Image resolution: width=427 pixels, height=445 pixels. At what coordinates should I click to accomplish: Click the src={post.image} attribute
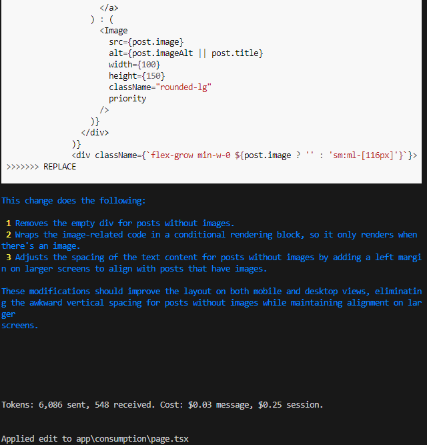pos(146,42)
